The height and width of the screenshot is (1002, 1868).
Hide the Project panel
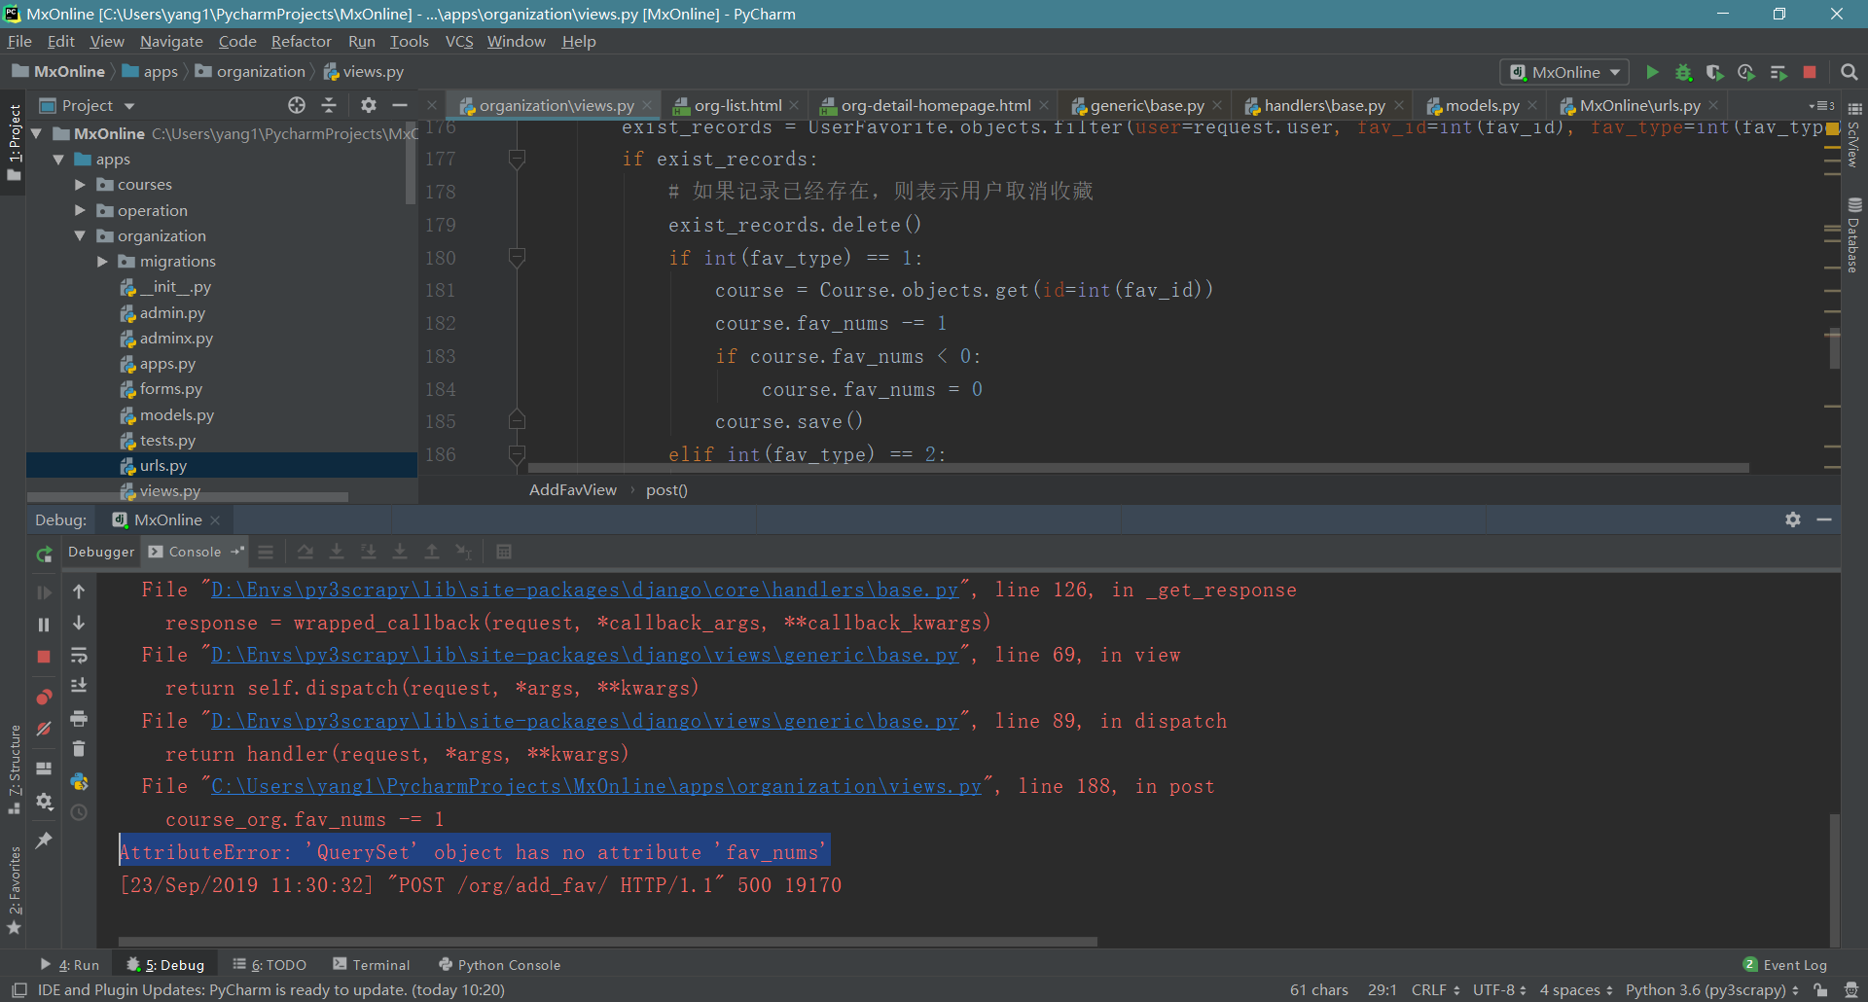pos(399,105)
